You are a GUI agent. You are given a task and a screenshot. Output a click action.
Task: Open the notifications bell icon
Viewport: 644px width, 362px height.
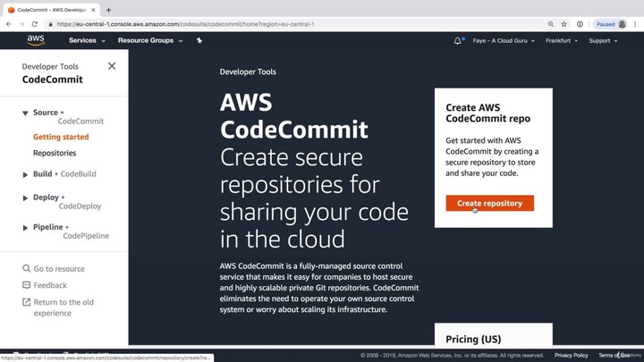click(458, 40)
